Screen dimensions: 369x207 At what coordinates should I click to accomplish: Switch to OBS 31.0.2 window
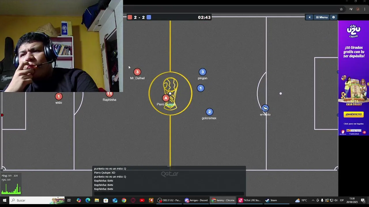(169, 200)
